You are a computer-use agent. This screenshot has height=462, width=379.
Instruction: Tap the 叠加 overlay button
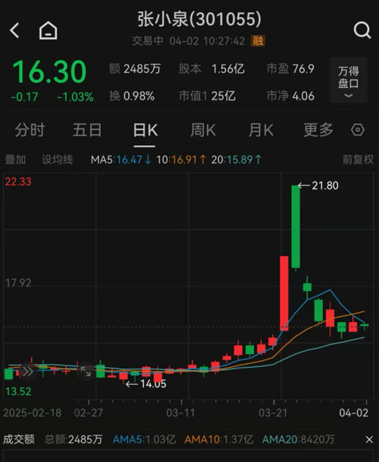coord(15,160)
